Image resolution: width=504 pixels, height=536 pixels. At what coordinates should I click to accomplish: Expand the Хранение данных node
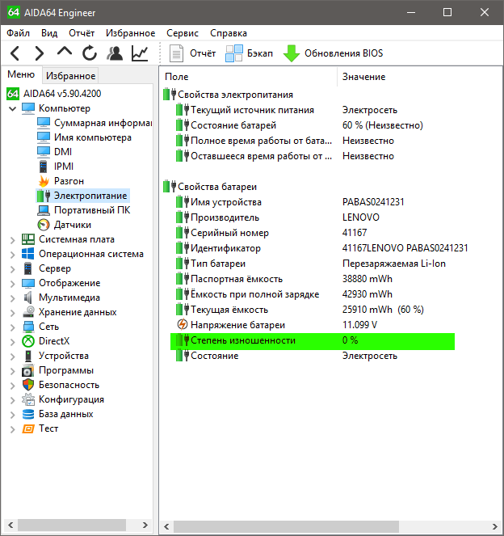[x=13, y=313]
